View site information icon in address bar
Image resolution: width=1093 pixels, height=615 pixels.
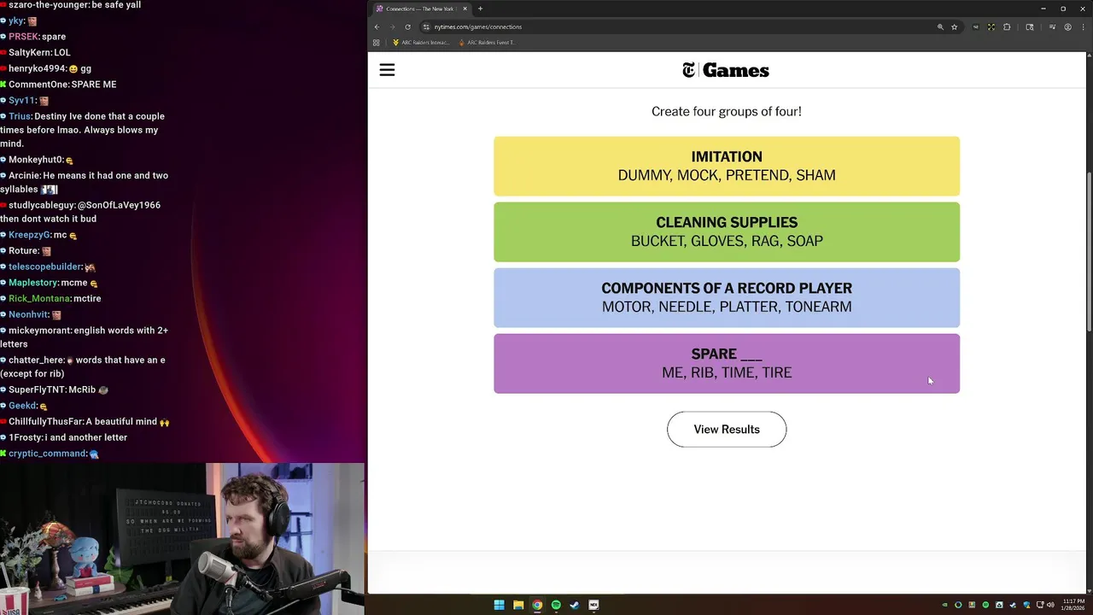tap(426, 26)
